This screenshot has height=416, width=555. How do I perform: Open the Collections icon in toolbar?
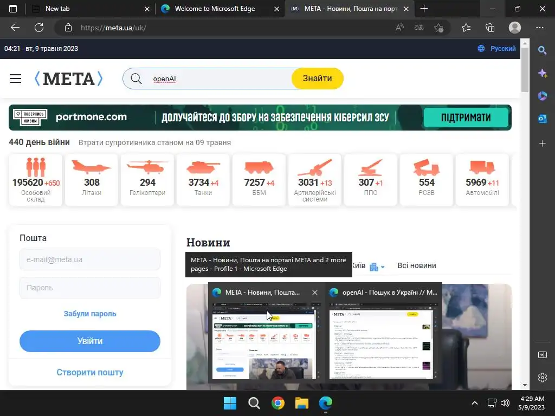click(x=490, y=28)
